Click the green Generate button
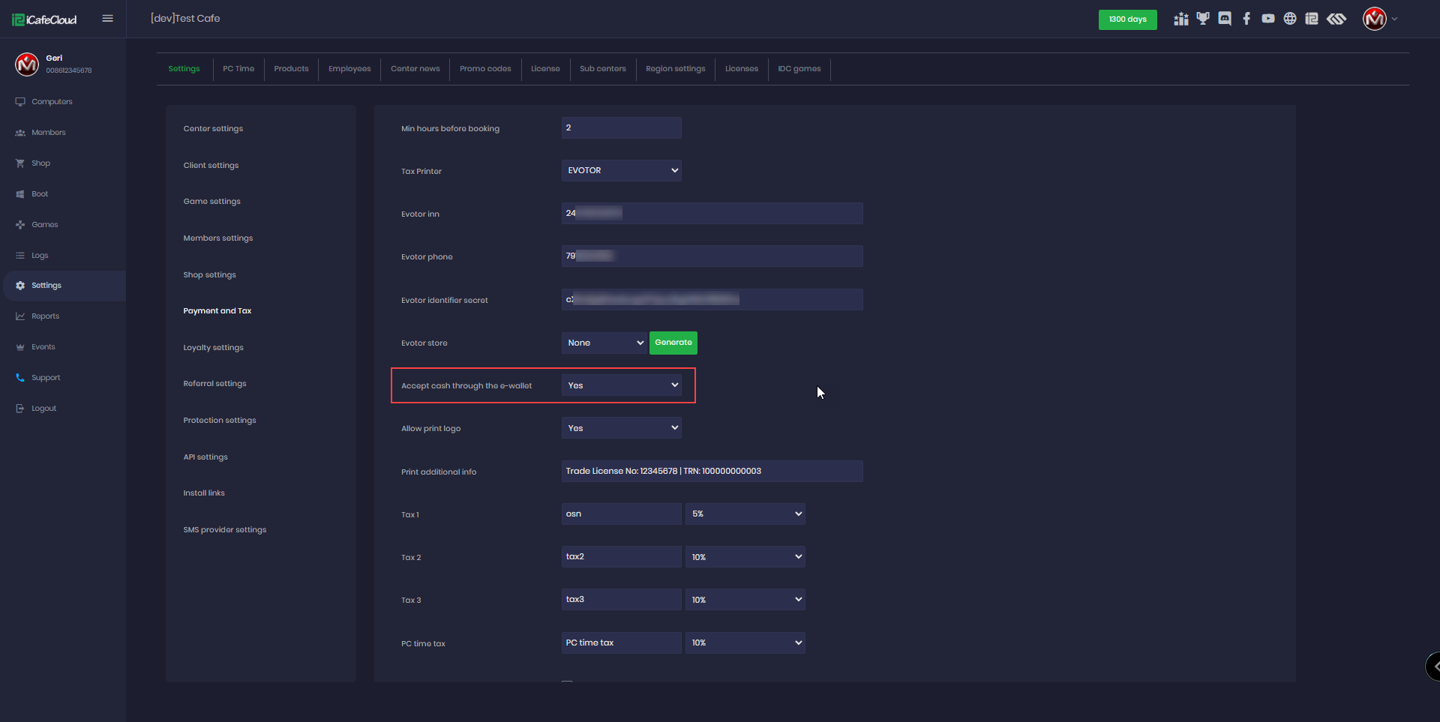This screenshot has width=1440, height=722. tap(673, 343)
